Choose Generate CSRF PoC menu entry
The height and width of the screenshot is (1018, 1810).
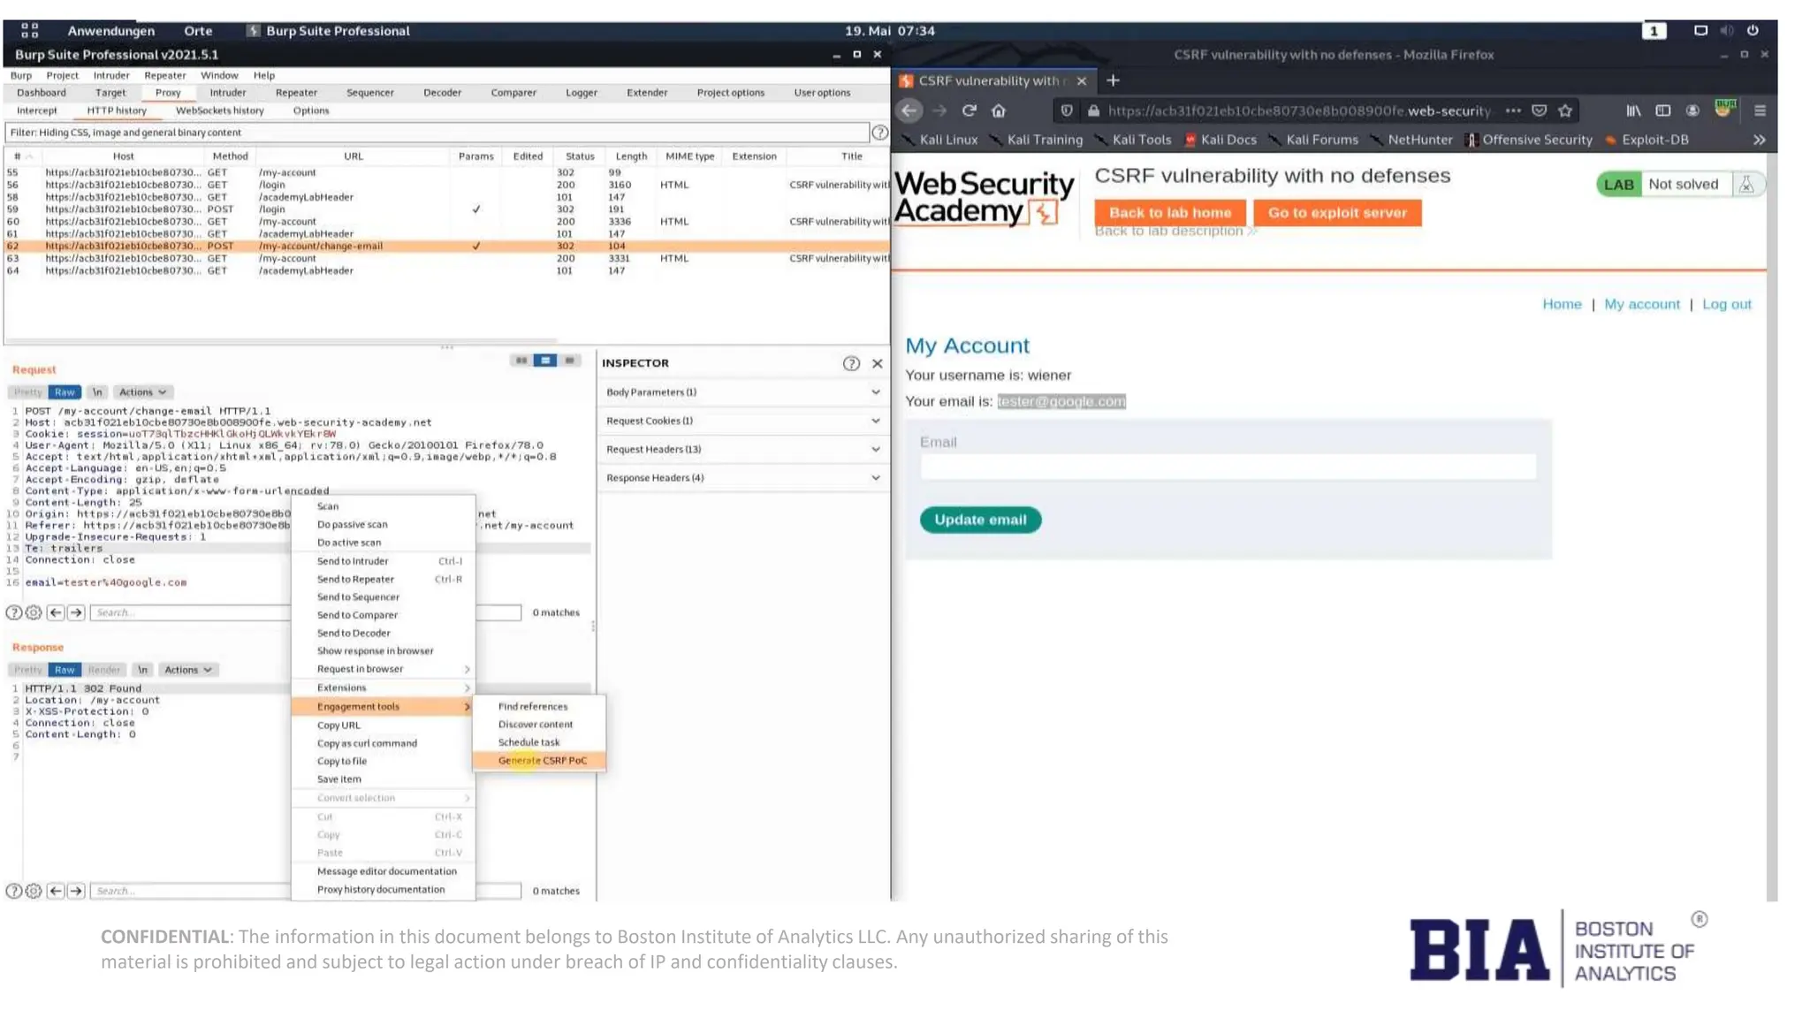click(x=542, y=760)
